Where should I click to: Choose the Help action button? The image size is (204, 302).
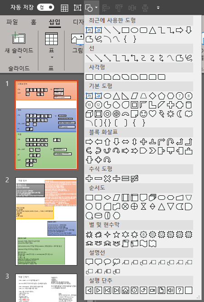coord(180,290)
